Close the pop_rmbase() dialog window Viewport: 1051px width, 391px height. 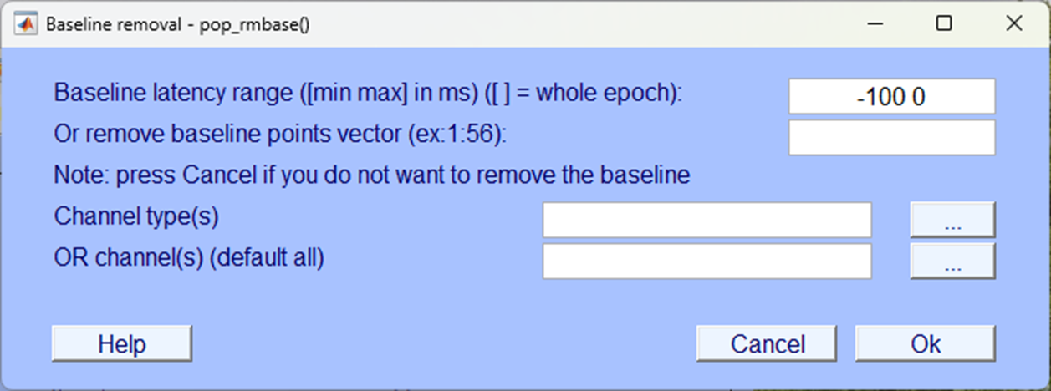1014,23
